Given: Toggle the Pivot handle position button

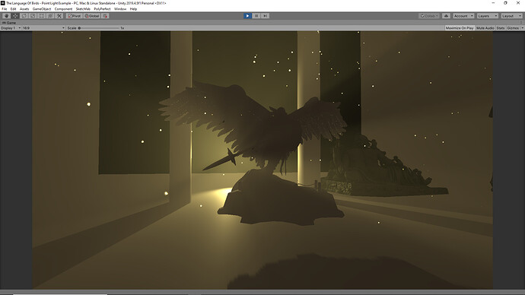Looking at the screenshot, I should pyautogui.click(x=75, y=16).
